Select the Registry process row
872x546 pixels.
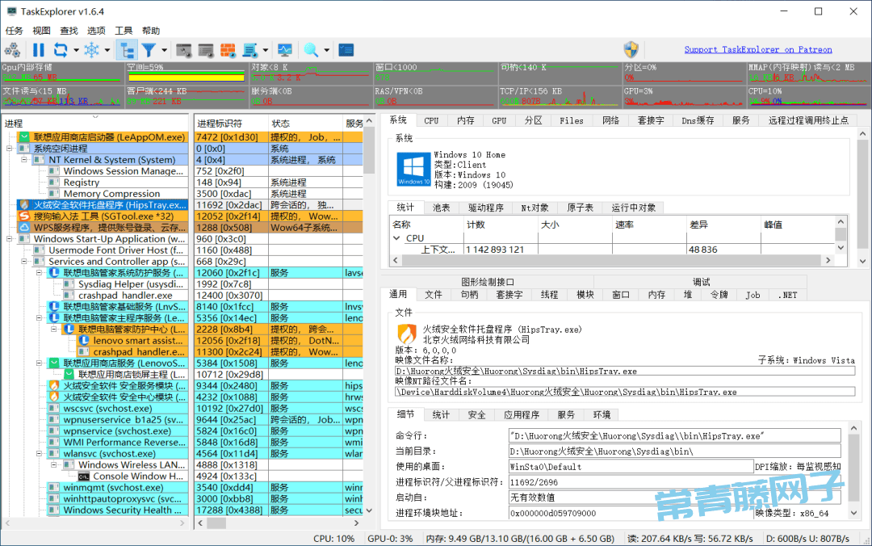click(82, 183)
